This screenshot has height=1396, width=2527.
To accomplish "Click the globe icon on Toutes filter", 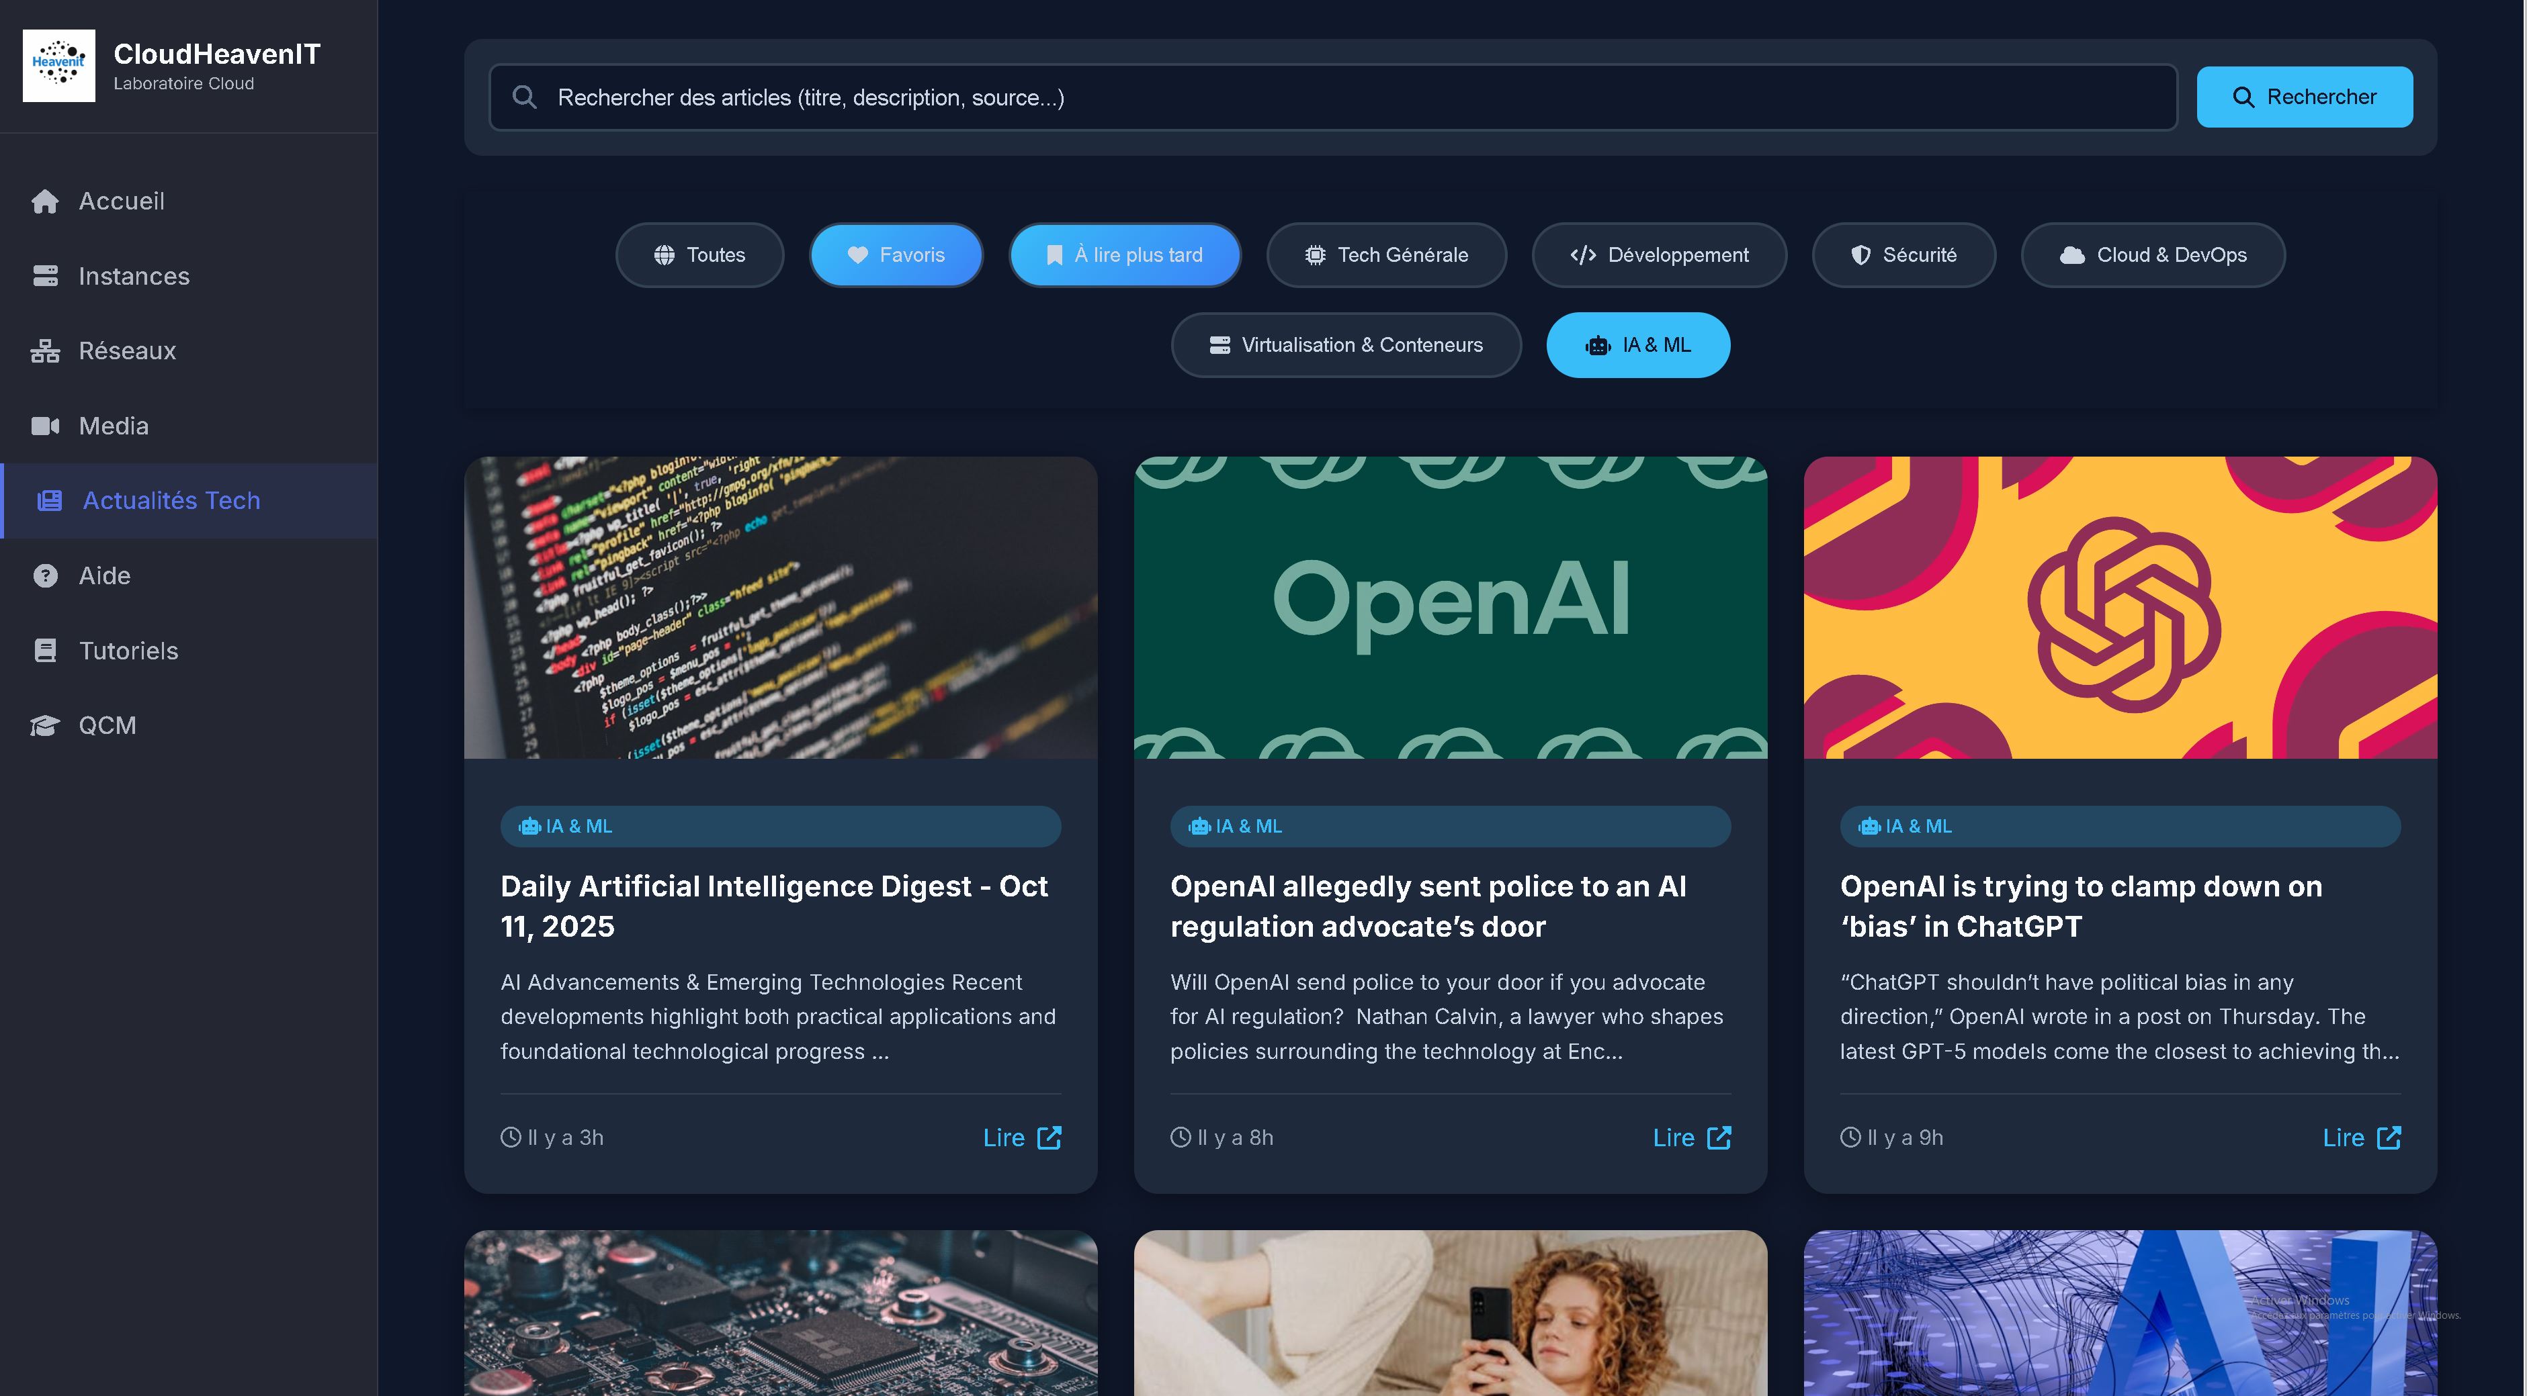I will [x=664, y=255].
